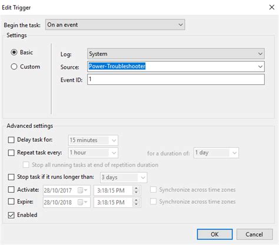279x245 pixels.
Task: Open the Expire date calendar picker icon
Action: (x=82, y=202)
